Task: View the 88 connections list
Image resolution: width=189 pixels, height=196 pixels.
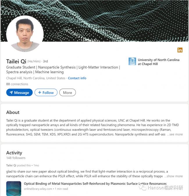Action: click(17, 84)
